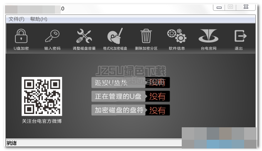Image resolution: width=262 pixels, height=151 pixels.
Task: Select the 连接U盘数 status row
Action: (x=131, y=82)
